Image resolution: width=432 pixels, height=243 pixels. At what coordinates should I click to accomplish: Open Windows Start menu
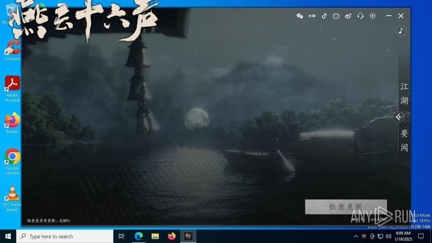click(8, 236)
